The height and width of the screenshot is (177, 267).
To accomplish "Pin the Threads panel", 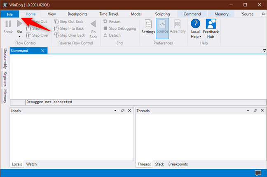I will click(255, 111).
